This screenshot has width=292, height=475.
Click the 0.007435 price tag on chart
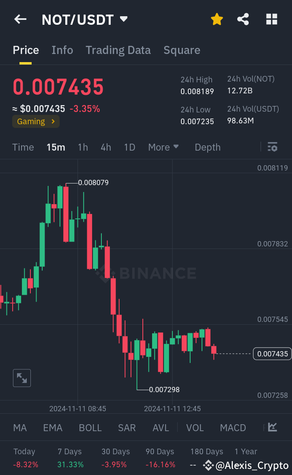(272, 354)
